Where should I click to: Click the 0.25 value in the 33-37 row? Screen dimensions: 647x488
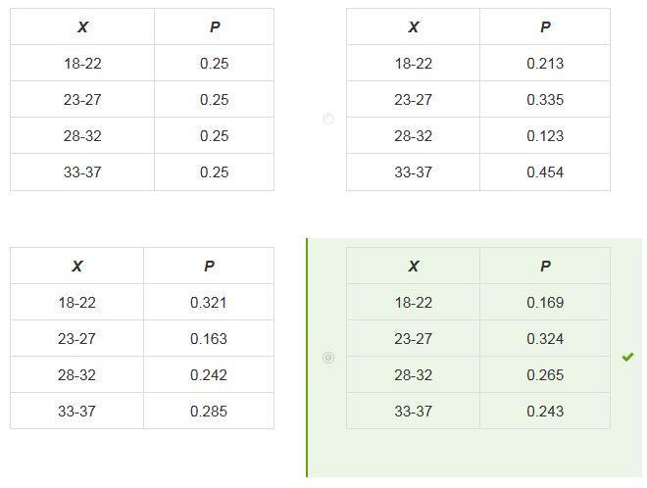point(214,172)
